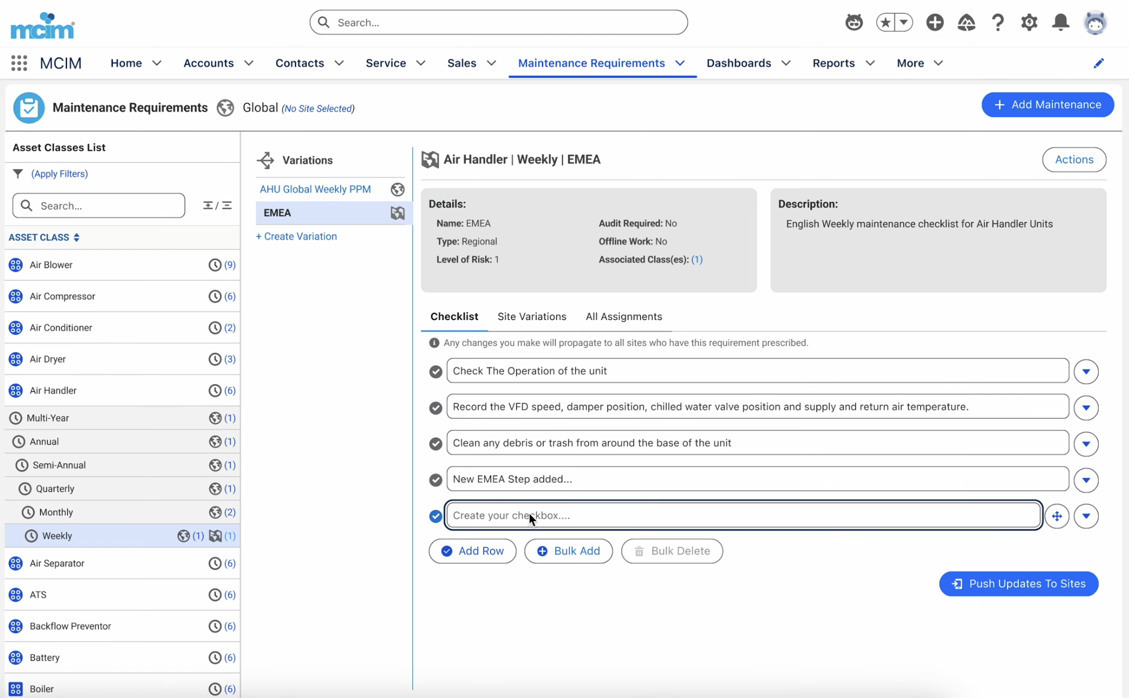The height and width of the screenshot is (698, 1129).
Task: Toggle check on the 'Clean any debris' step
Action: pos(436,444)
